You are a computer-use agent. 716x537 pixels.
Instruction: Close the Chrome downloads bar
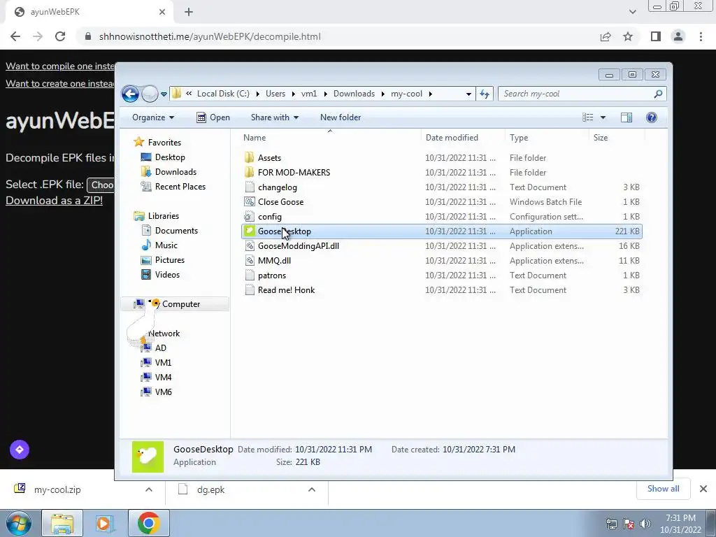tap(703, 489)
